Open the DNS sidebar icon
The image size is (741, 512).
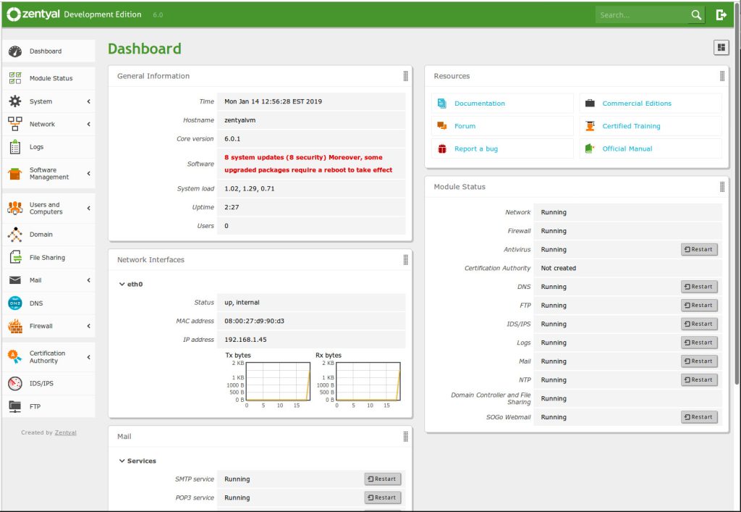click(x=15, y=303)
